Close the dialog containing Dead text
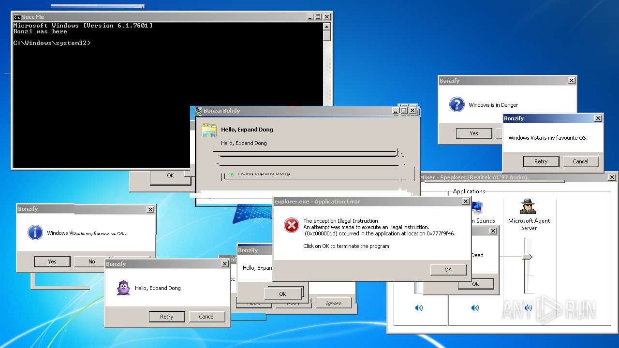Screen dimensions: 619x348 pyautogui.click(x=493, y=231)
